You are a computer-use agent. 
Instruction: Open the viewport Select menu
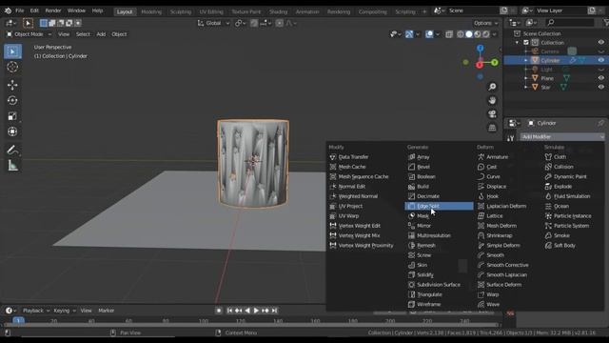point(83,34)
